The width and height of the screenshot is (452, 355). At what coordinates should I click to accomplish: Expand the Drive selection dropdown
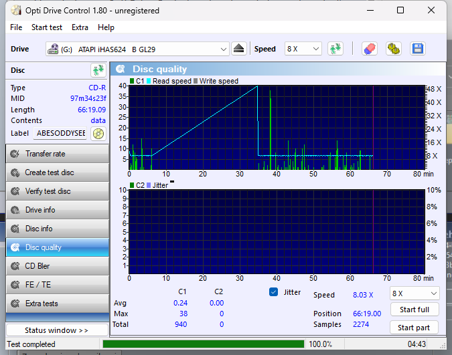click(224, 49)
